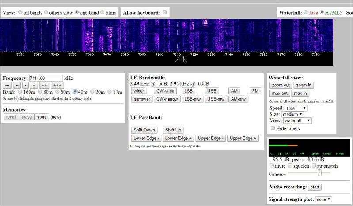353x206 pixels.
Task: Click the Frequency kHz input field
Action: 46,78
